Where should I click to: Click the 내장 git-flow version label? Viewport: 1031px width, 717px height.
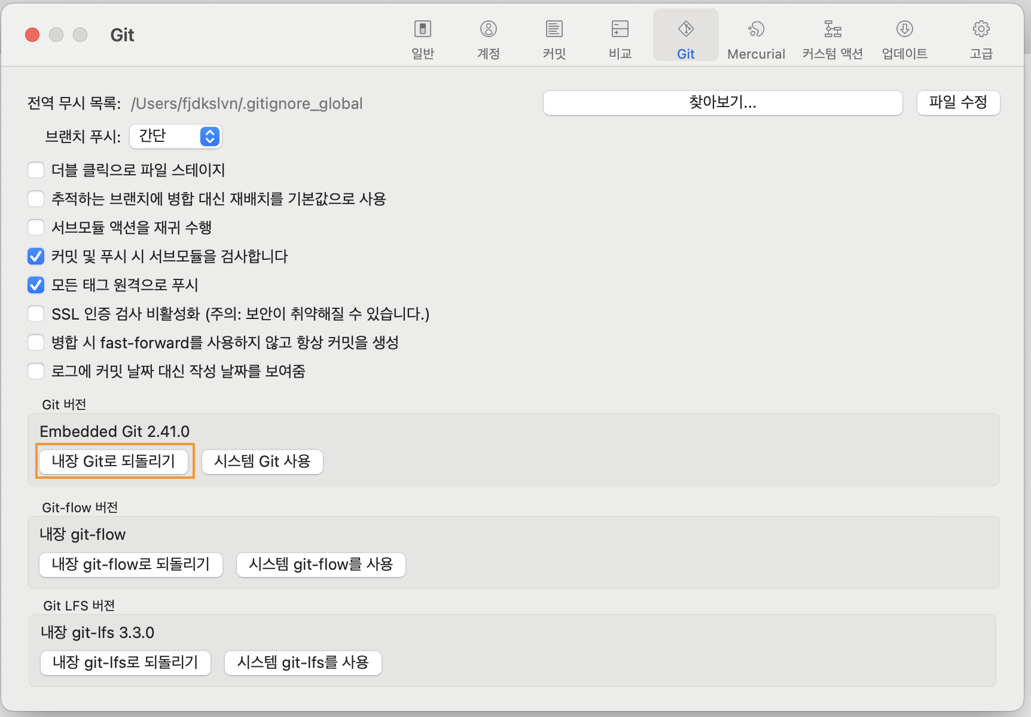click(83, 534)
